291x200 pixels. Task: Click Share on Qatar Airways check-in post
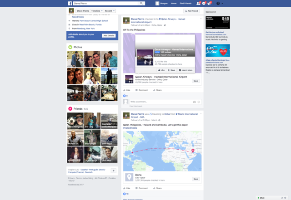[x=157, y=90]
